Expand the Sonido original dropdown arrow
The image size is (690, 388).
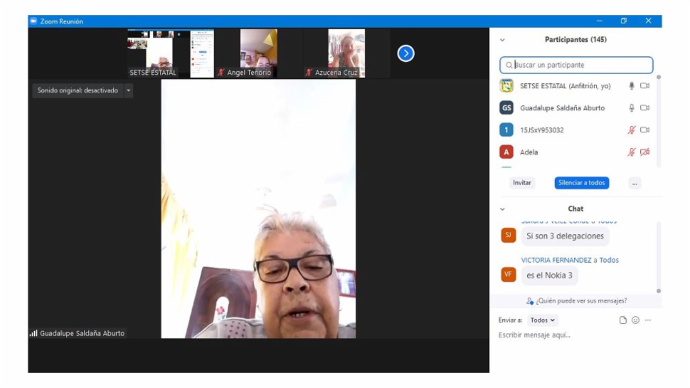click(x=128, y=90)
